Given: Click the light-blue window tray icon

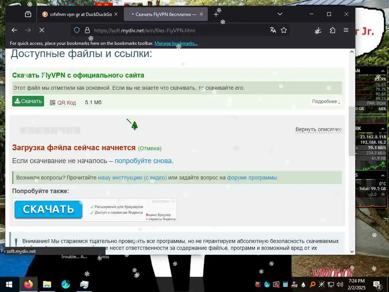Looking at the screenshot, I should (x=285, y=284).
